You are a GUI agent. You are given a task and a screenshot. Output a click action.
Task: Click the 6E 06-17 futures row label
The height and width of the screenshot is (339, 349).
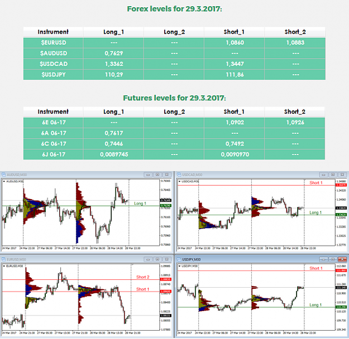pos(54,123)
